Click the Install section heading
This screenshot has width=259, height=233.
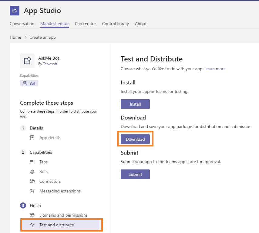[x=128, y=82]
